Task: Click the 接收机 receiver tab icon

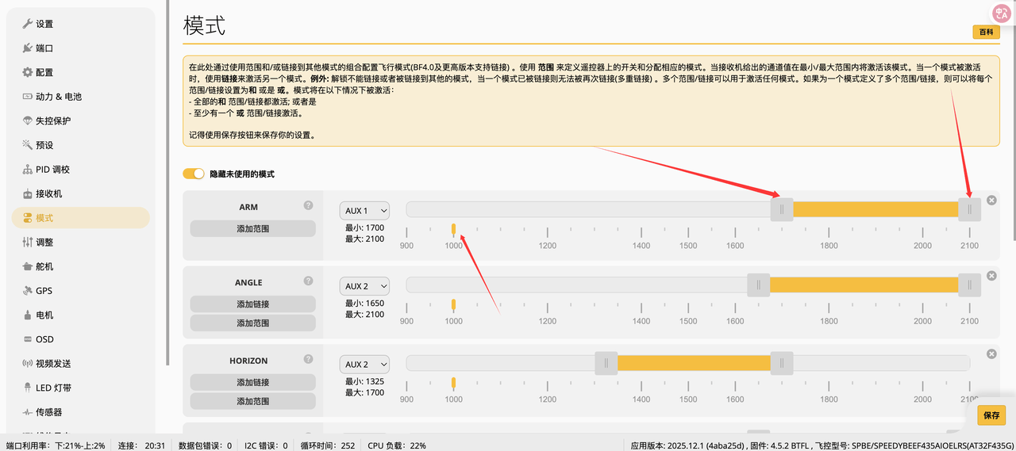Action: click(28, 193)
